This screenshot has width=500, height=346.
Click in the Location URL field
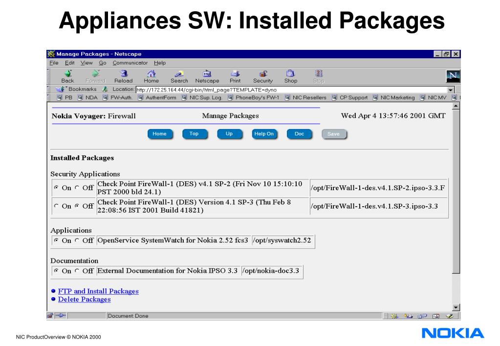291,90
